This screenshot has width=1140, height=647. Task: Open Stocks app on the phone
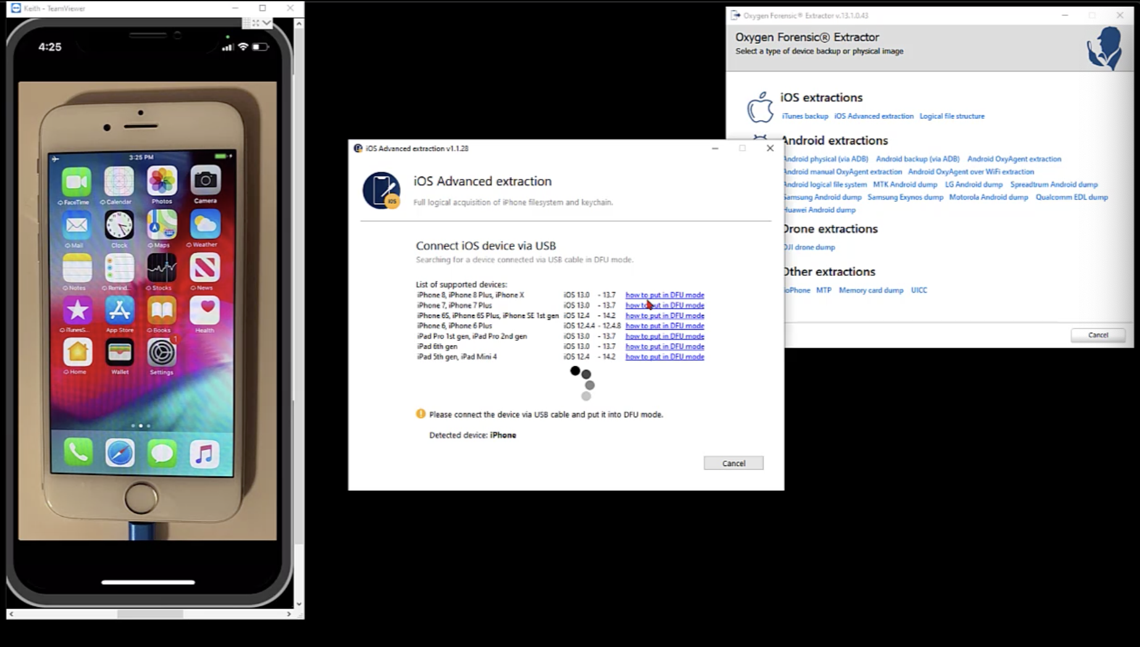pyautogui.click(x=162, y=267)
